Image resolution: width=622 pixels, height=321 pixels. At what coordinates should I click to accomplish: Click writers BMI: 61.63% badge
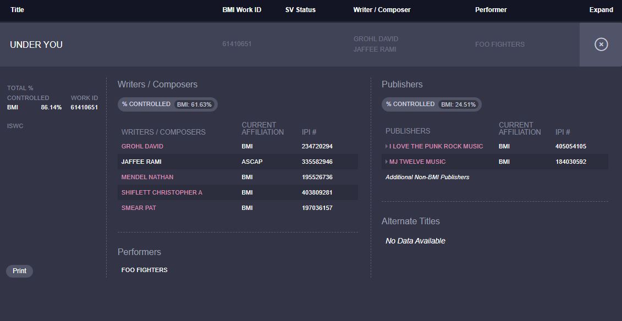(x=194, y=104)
